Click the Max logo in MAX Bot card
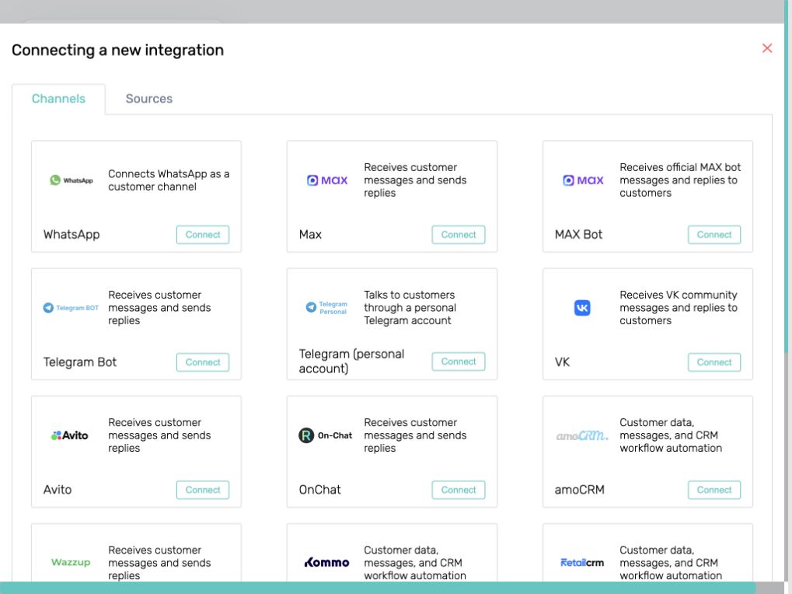 (583, 180)
